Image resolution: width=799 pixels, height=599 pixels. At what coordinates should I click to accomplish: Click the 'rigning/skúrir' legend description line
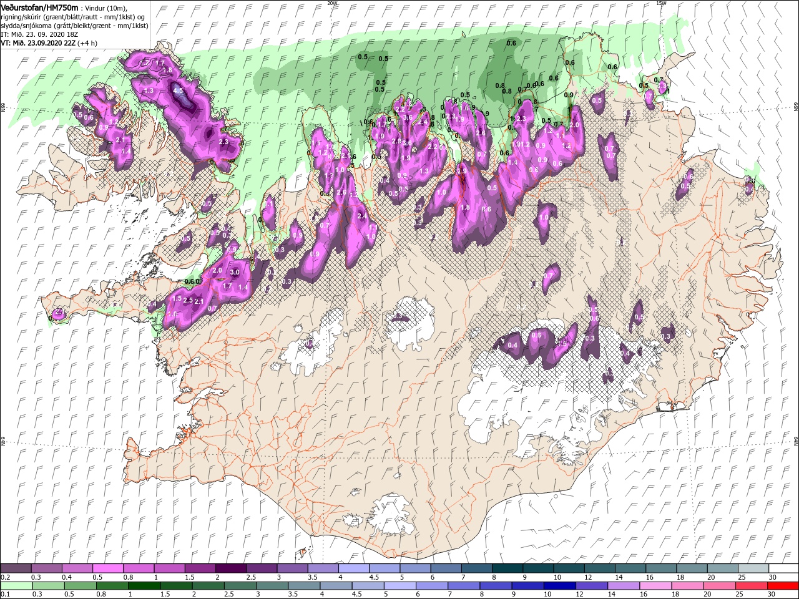[72, 16]
